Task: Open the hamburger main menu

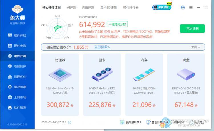Action: [191, 8]
